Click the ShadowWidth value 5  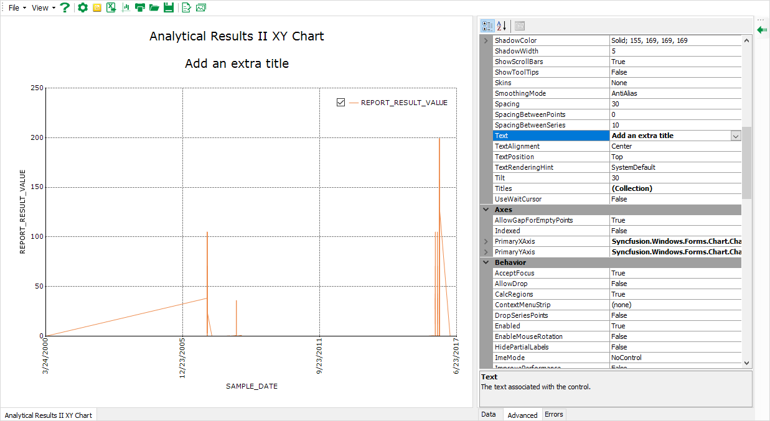click(x=675, y=51)
